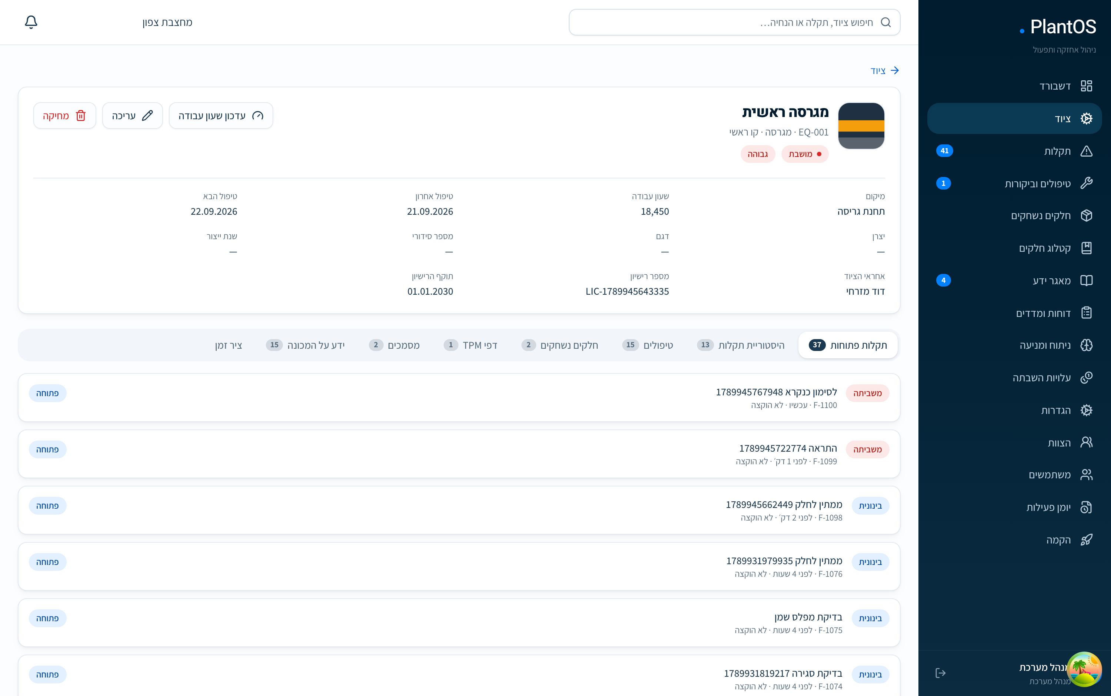Select the הצוות team icon

[1086, 442]
